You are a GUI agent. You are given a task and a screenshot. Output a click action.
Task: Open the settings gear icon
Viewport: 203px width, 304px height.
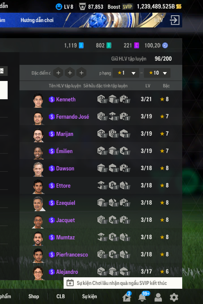[174, 297]
